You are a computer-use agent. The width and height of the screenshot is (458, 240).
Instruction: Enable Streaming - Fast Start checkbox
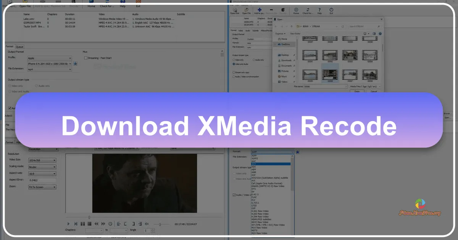tap(85, 58)
